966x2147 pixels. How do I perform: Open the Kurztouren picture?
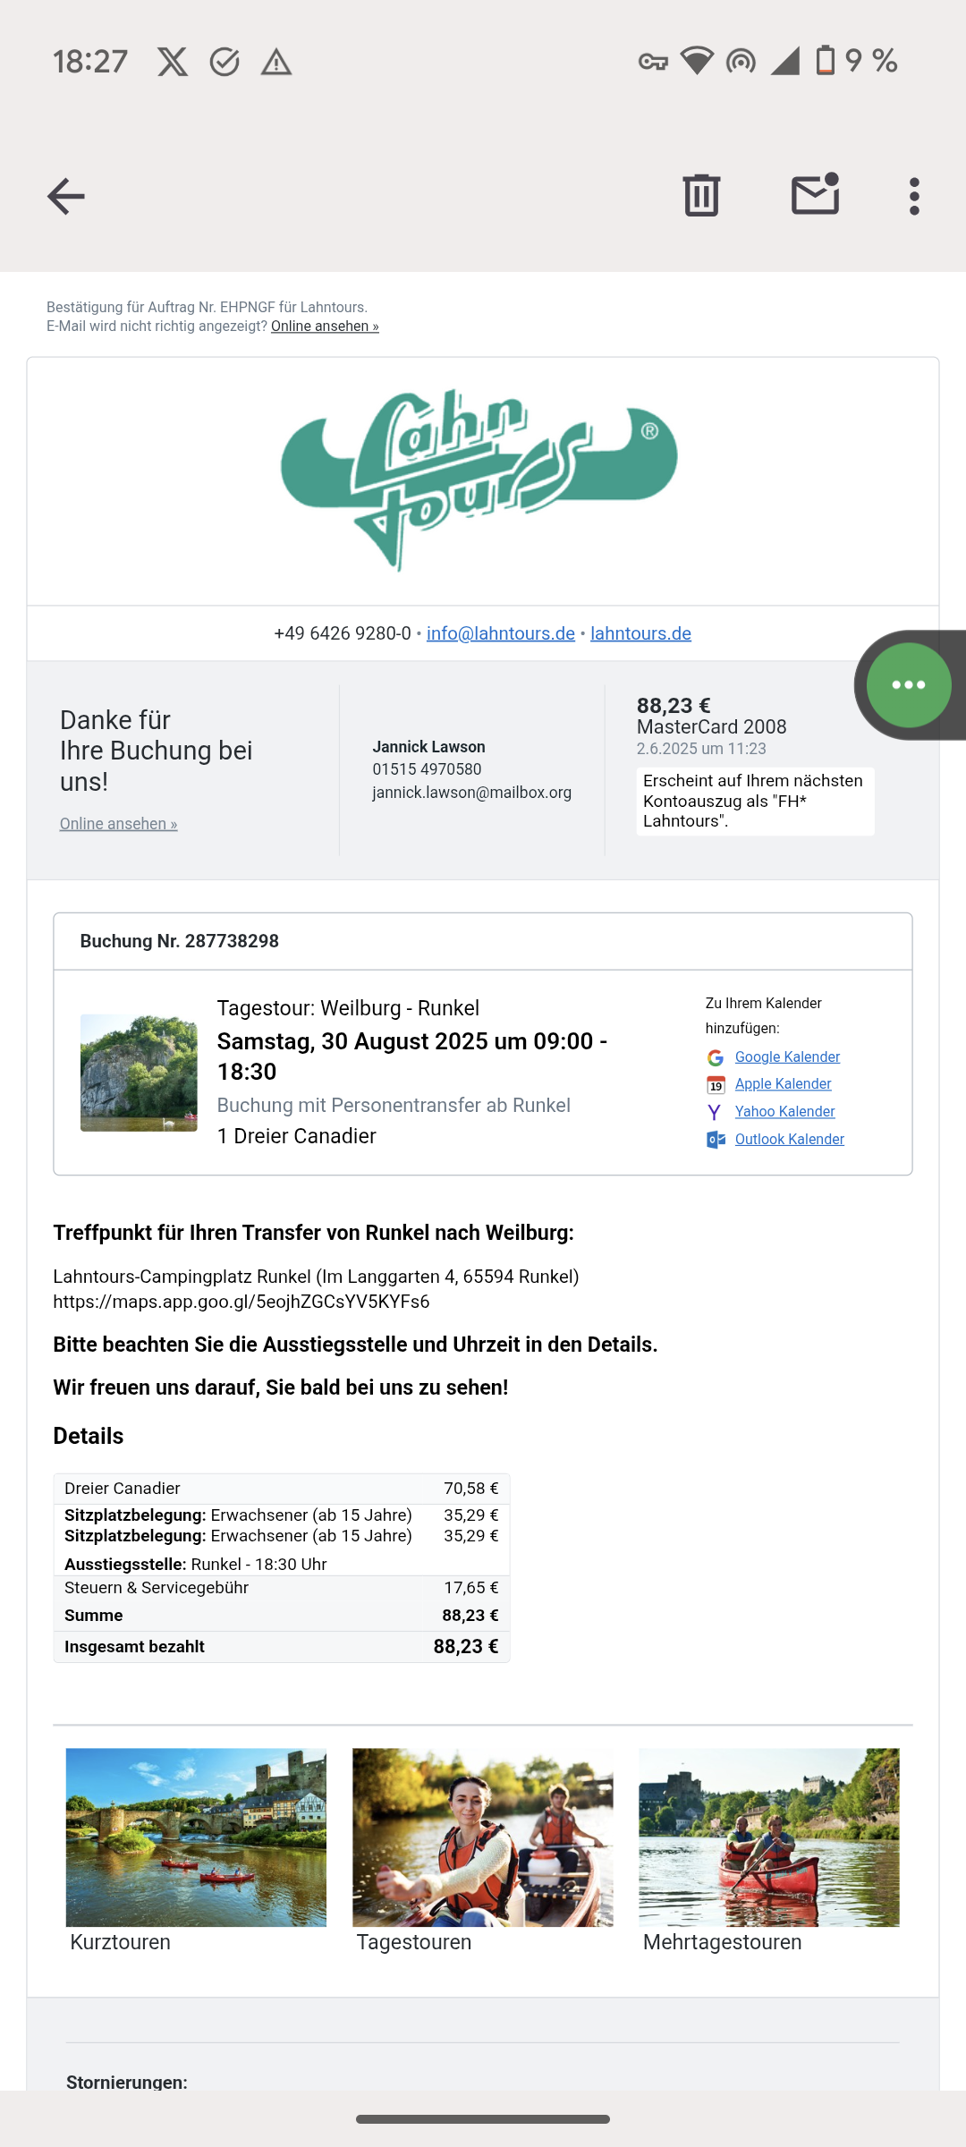[x=196, y=1837]
